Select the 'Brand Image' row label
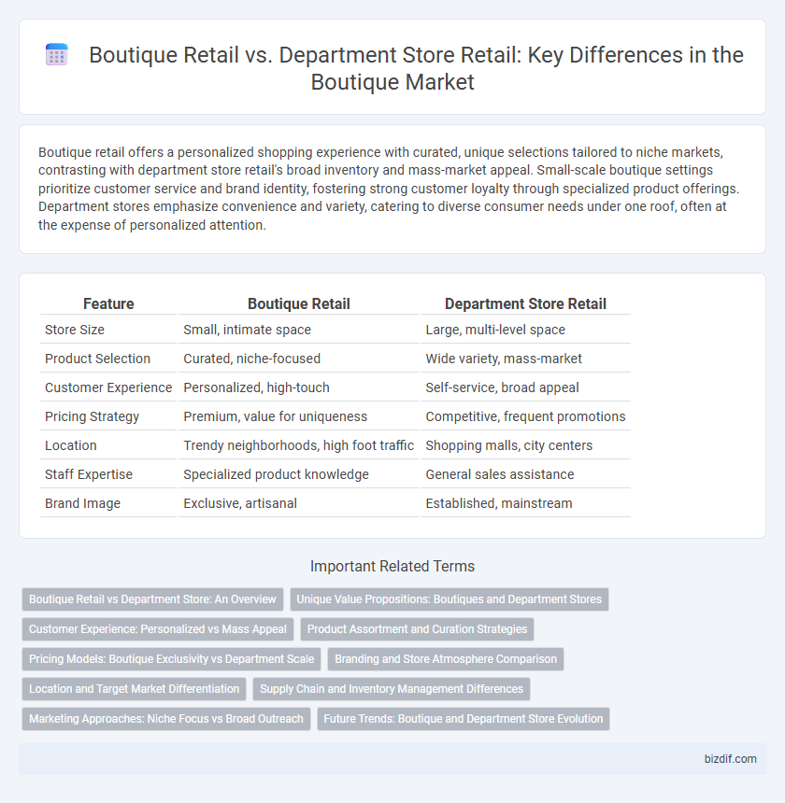The height and width of the screenshot is (803, 785). point(82,503)
